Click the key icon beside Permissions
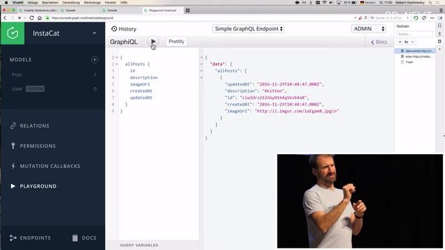This screenshot has width=445, height=250. [x=13, y=146]
